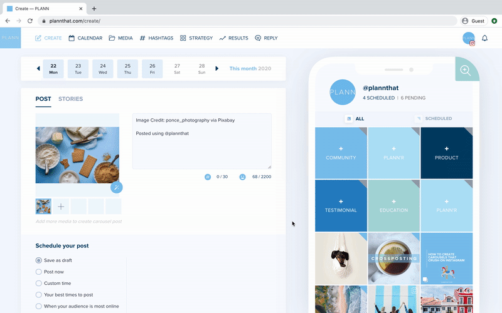This screenshot has height=313, width=502.
Task: Open the dog in hammock post
Action: point(341,259)
